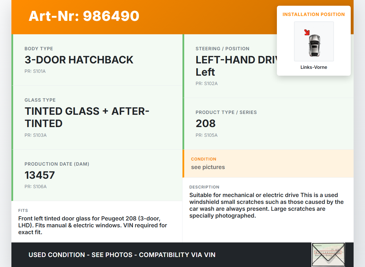Click the PR: S103A code
This screenshot has width=365, height=267.
(36, 135)
